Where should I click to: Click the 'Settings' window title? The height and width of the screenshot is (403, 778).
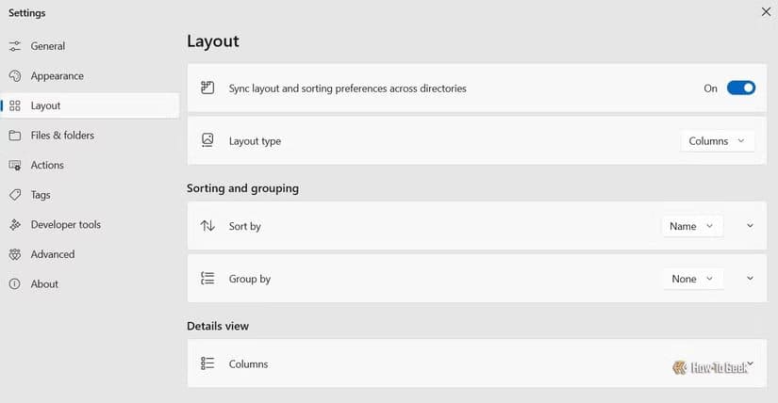tap(26, 13)
